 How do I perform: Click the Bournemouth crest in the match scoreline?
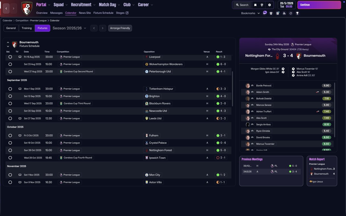(x=299, y=56)
